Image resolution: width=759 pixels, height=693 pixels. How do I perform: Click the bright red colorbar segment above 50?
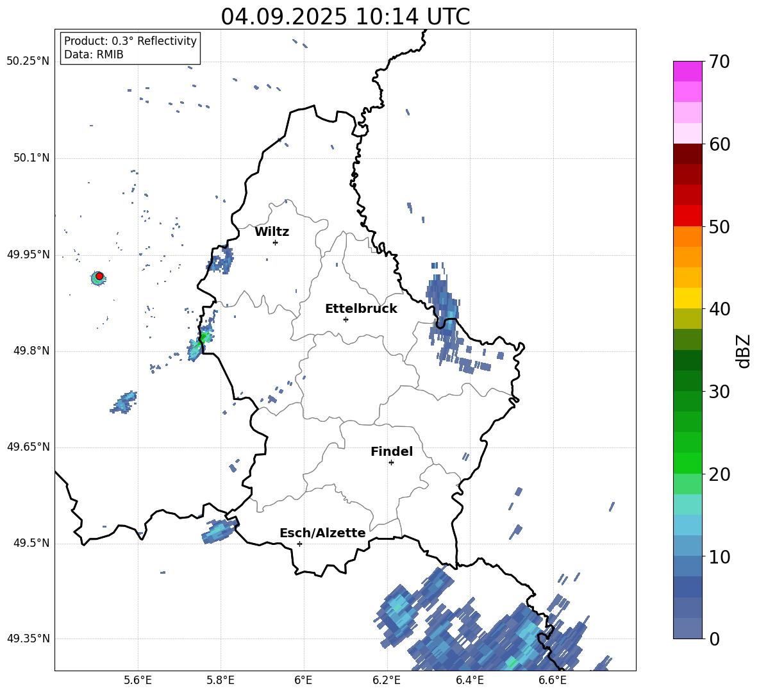[x=688, y=216]
